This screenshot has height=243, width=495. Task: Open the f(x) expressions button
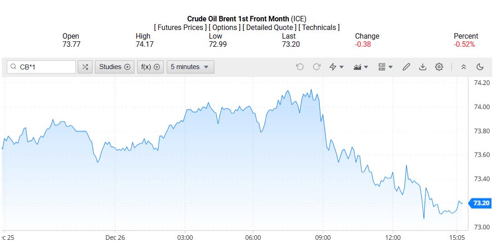(150, 67)
